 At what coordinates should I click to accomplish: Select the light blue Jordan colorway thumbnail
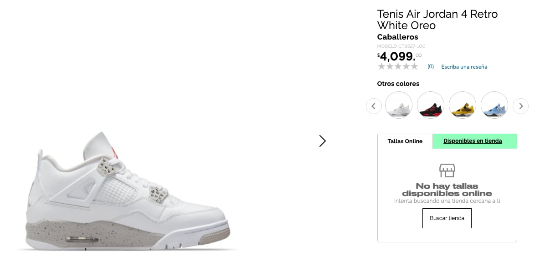494,105
